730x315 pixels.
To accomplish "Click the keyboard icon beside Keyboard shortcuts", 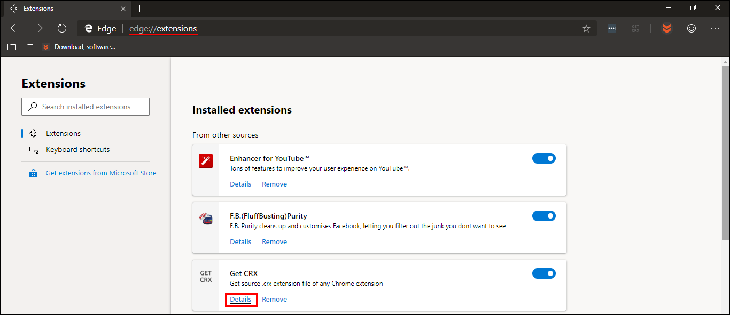I will pos(34,150).
